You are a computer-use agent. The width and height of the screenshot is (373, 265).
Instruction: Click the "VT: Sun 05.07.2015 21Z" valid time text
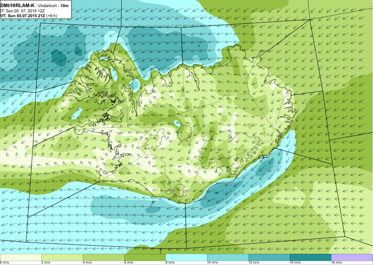(x=23, y=16)
